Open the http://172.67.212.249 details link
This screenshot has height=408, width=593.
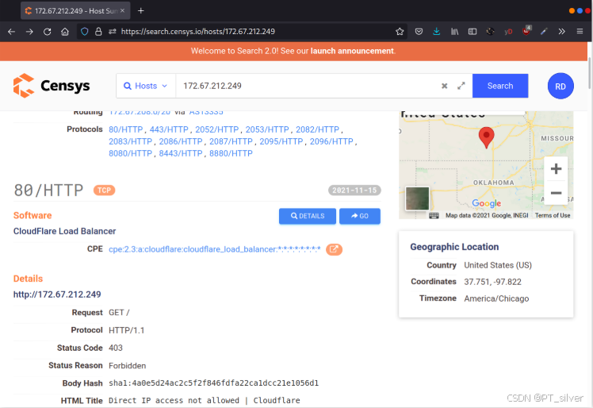point(57,294)
